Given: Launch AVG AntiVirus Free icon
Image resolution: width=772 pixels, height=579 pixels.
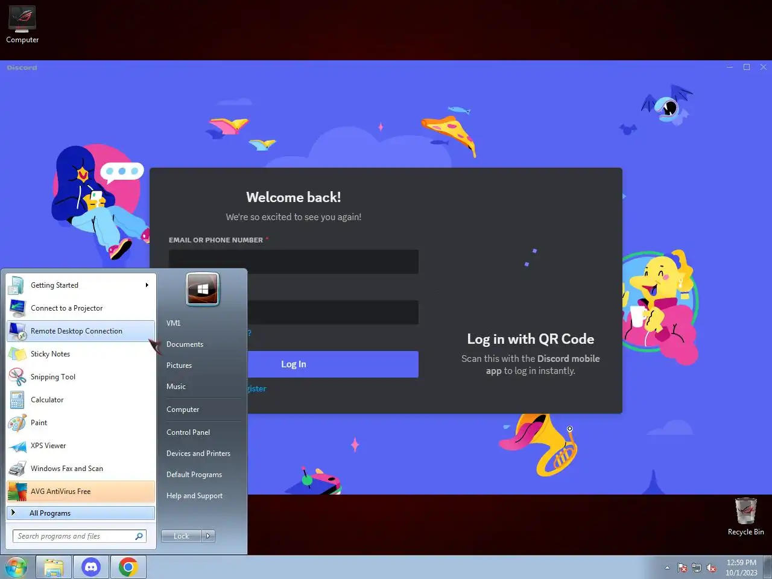Looking at the screenshot, I should tap(17, 492).
